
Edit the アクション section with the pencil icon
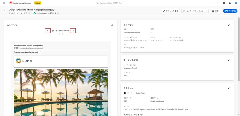(228, 88)
